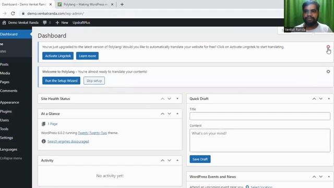Move Quick Draft widget up
334x188 pixels.
(x=314, y=99)
